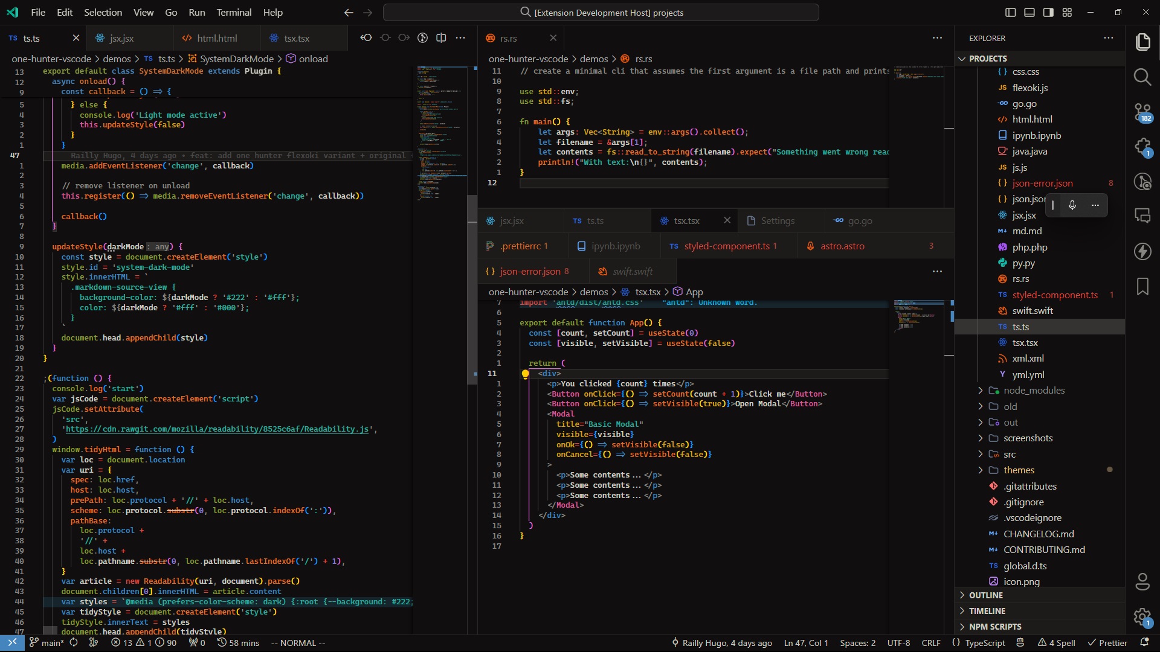Open the Search view in activity bar
Image resolution: width=1160 pixels, height=652 pixels.
click(x=1142, y=77)
